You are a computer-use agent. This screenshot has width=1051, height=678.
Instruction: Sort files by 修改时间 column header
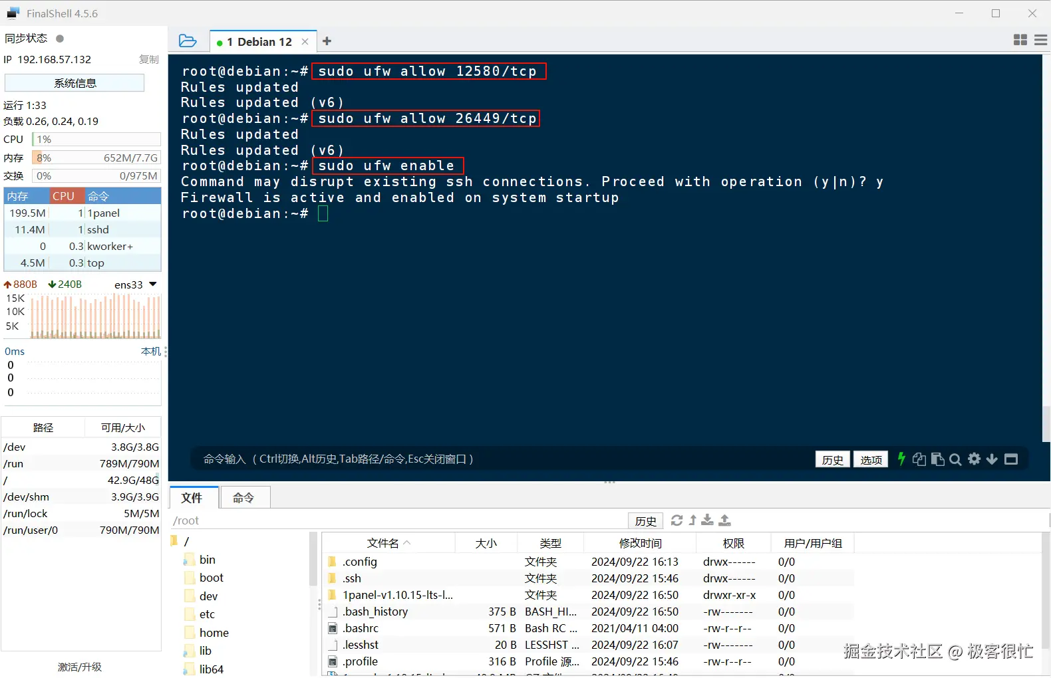pos(640,543)
